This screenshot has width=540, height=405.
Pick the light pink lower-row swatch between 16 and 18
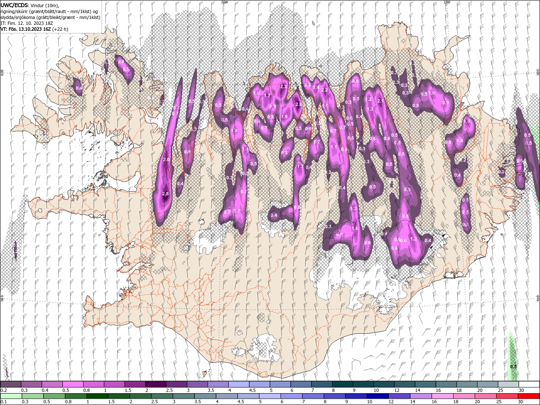pyautogui.click(x=442, y=396)
